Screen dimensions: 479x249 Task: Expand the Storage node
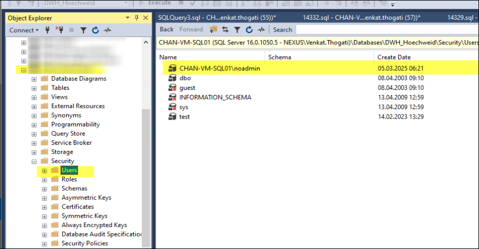click(x=34, y=152)
